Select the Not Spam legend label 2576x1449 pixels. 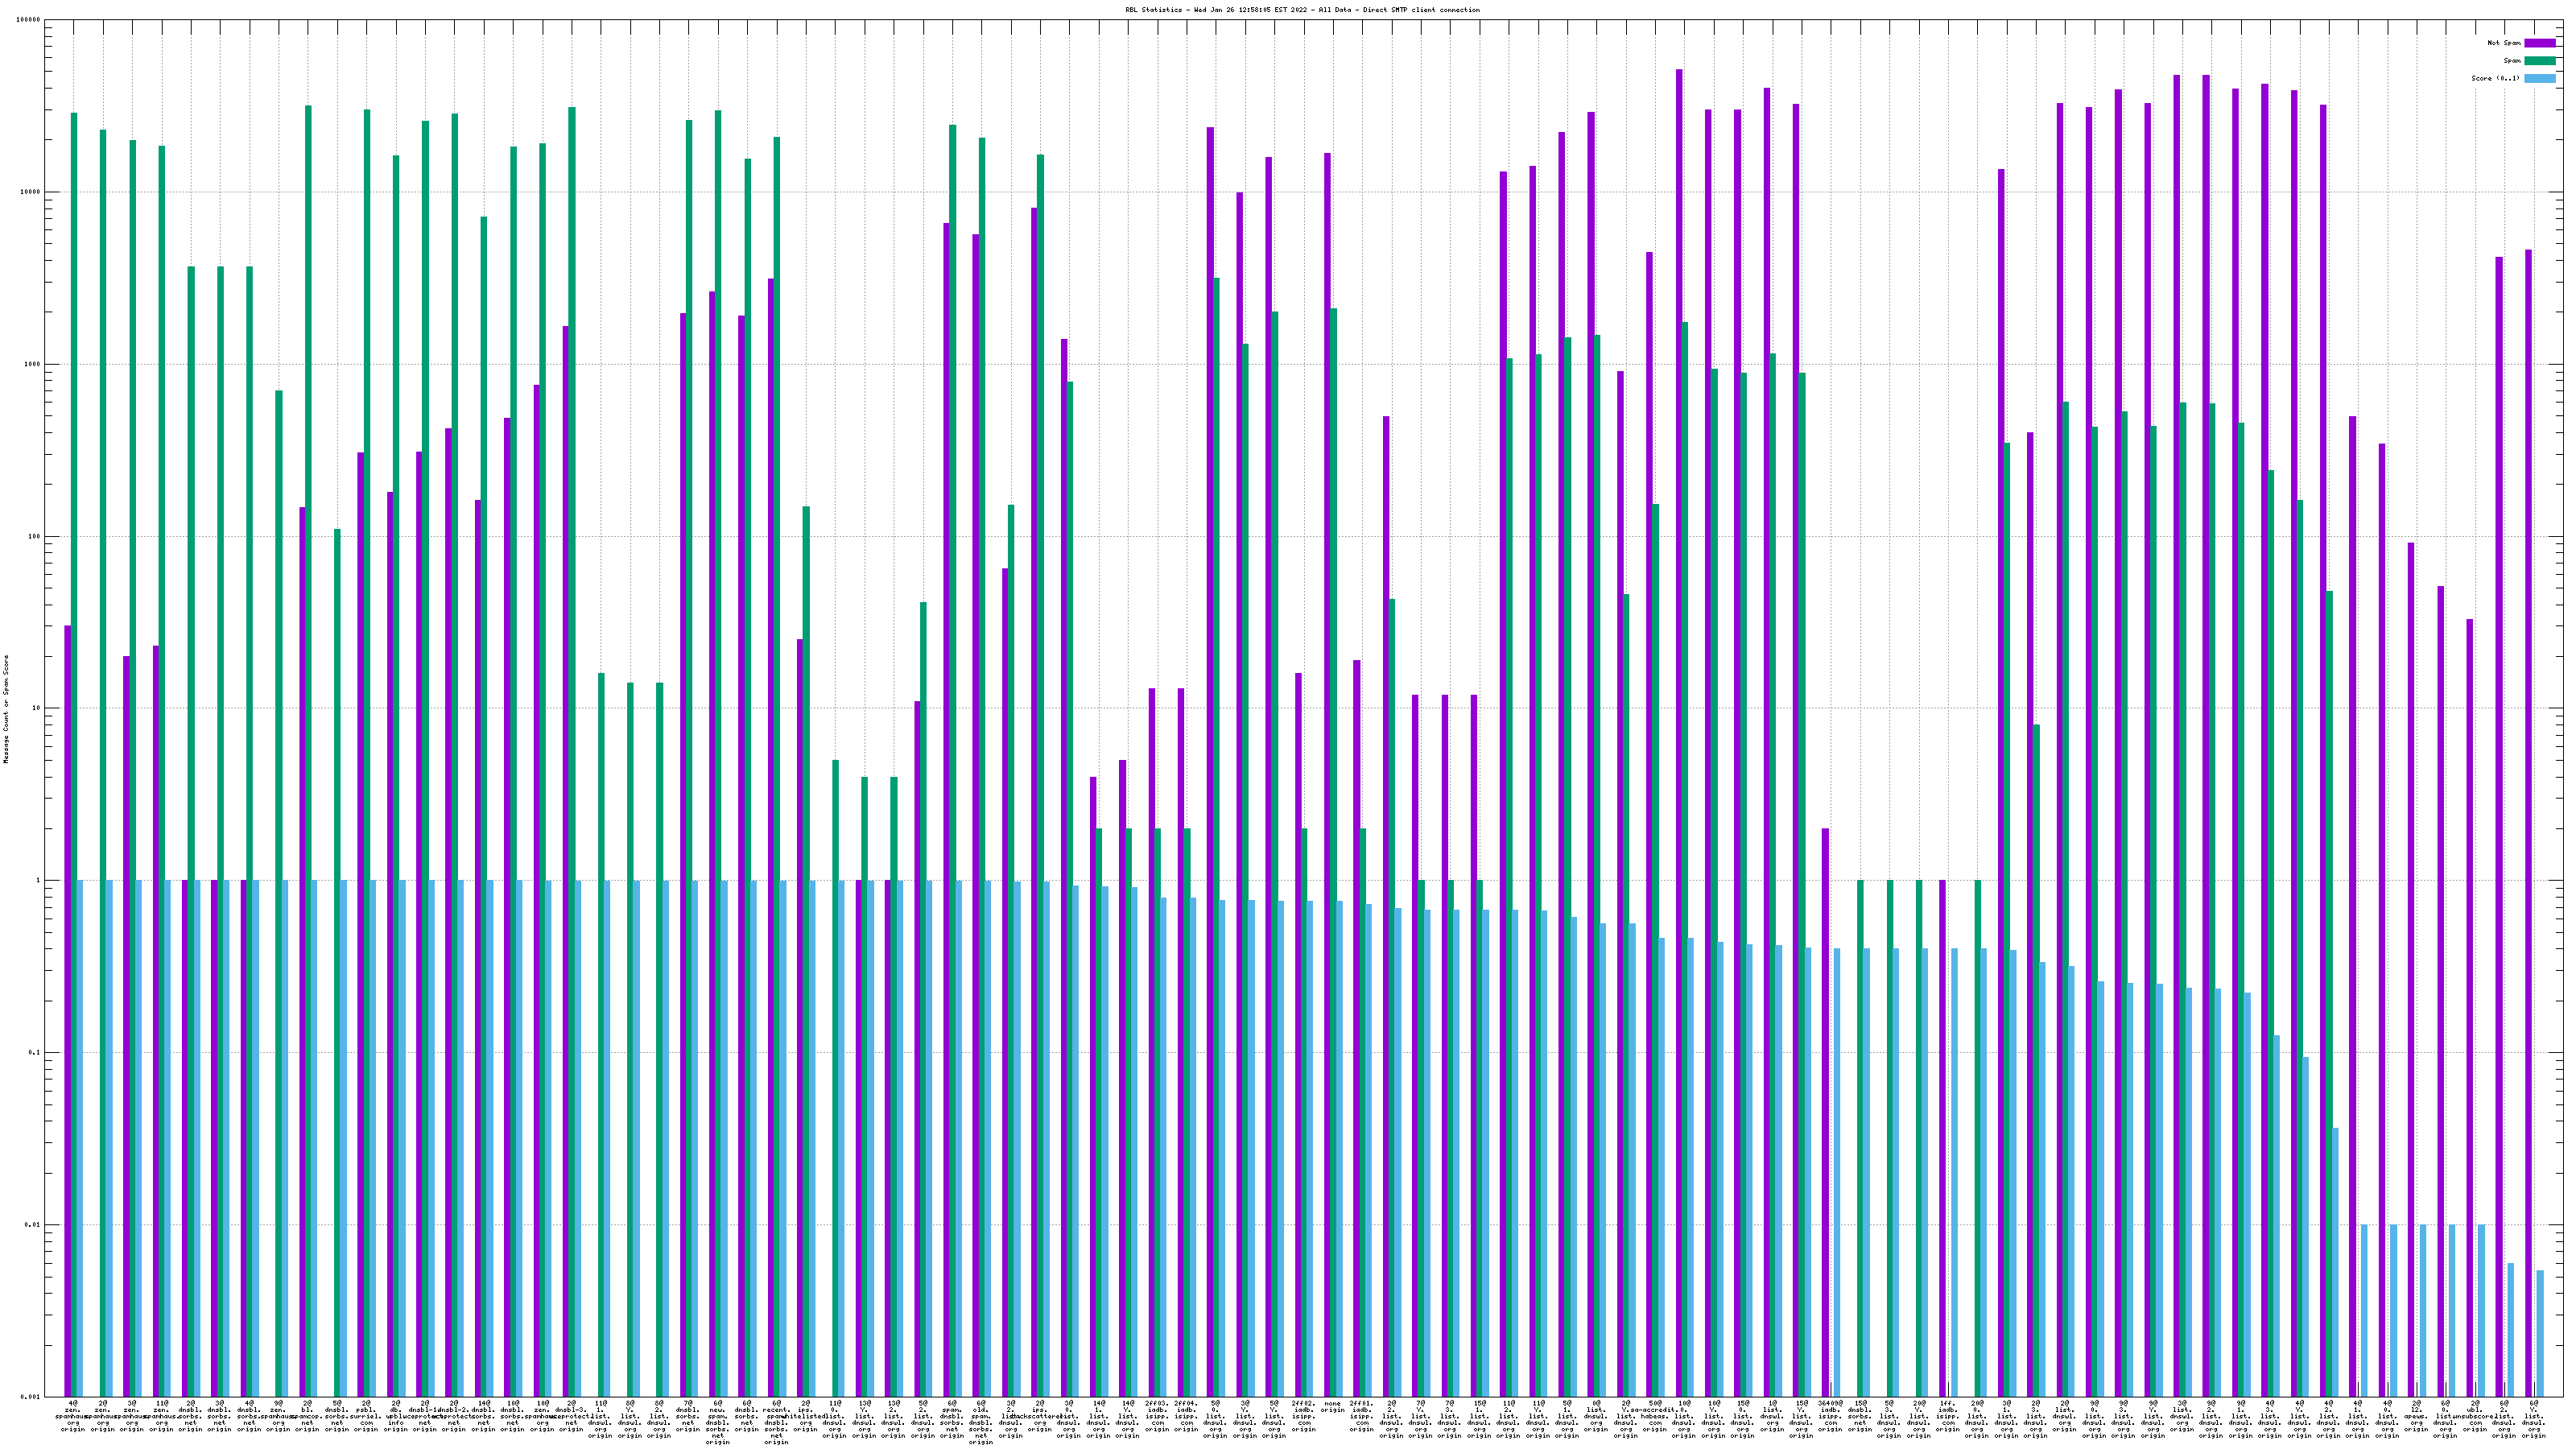pyautogui.click(x=2504, y=43)
